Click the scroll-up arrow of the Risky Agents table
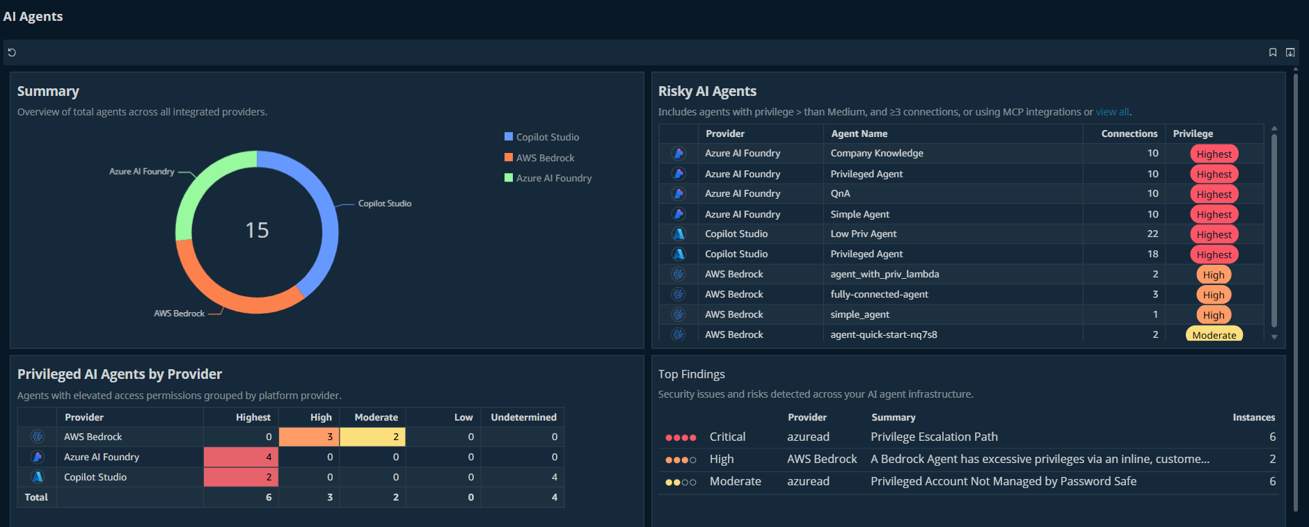 1274,129
